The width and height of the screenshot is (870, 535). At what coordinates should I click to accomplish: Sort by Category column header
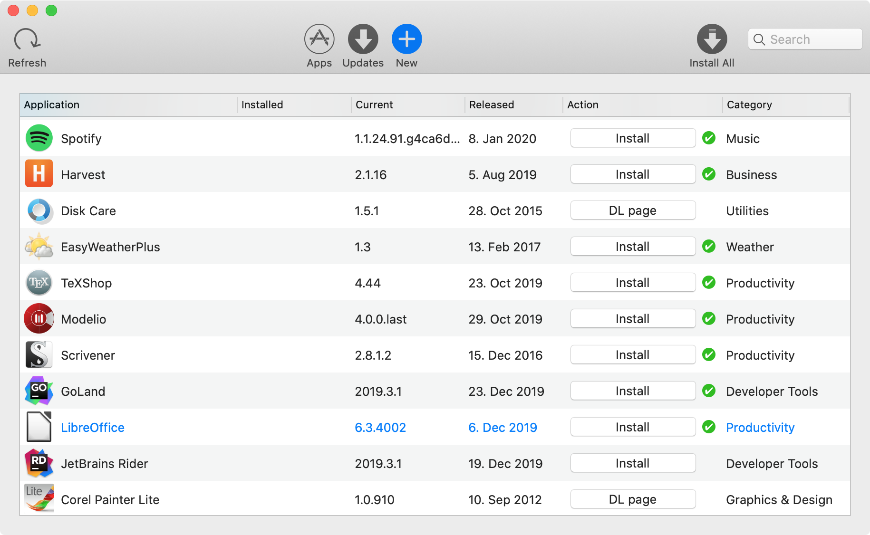tap(786, 105)
